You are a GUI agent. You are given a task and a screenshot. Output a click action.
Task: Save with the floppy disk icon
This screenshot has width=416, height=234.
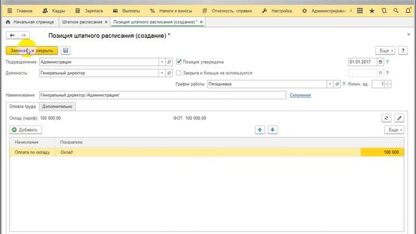(66, 51)
